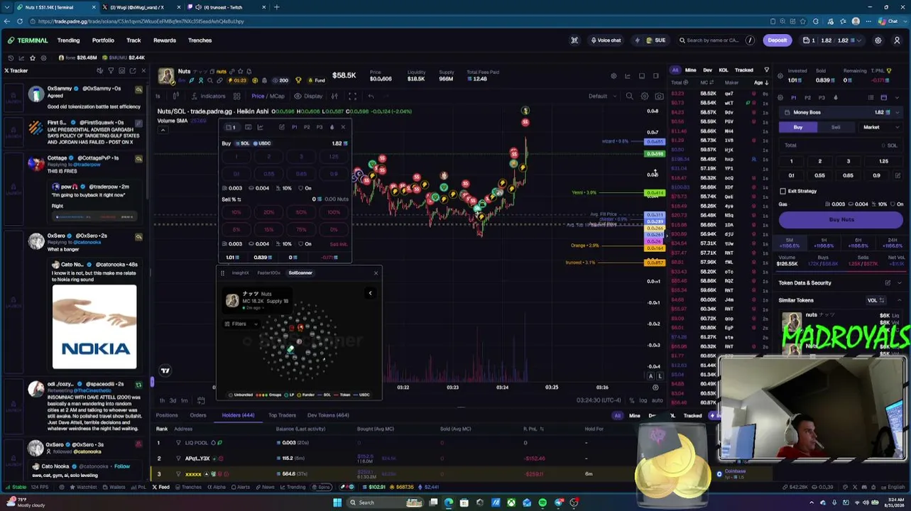The height and width of the screenshot is (511, 911).
Task: Go back in the bubble map panel
Action: 370,293
